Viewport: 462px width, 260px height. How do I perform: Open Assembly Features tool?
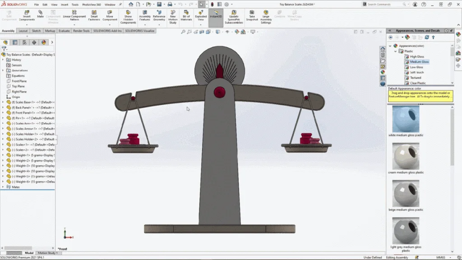pos(145,15)
